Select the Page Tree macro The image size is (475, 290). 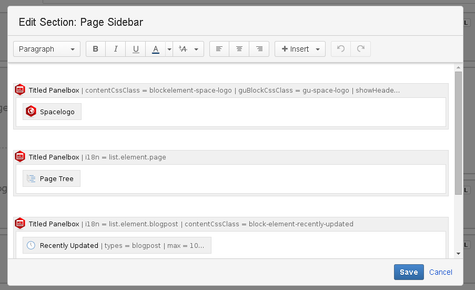[x=52, y=178]
